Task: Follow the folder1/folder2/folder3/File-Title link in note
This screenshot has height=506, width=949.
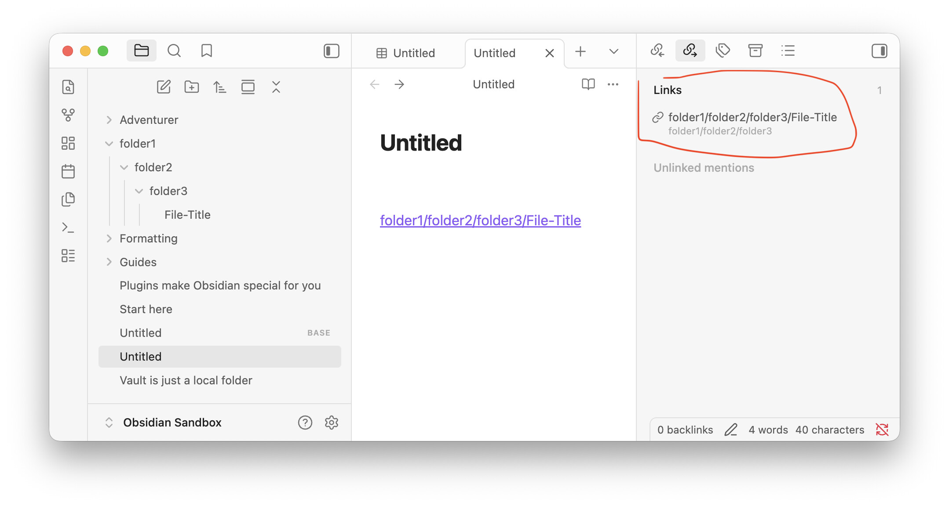Action: point(480,220)
